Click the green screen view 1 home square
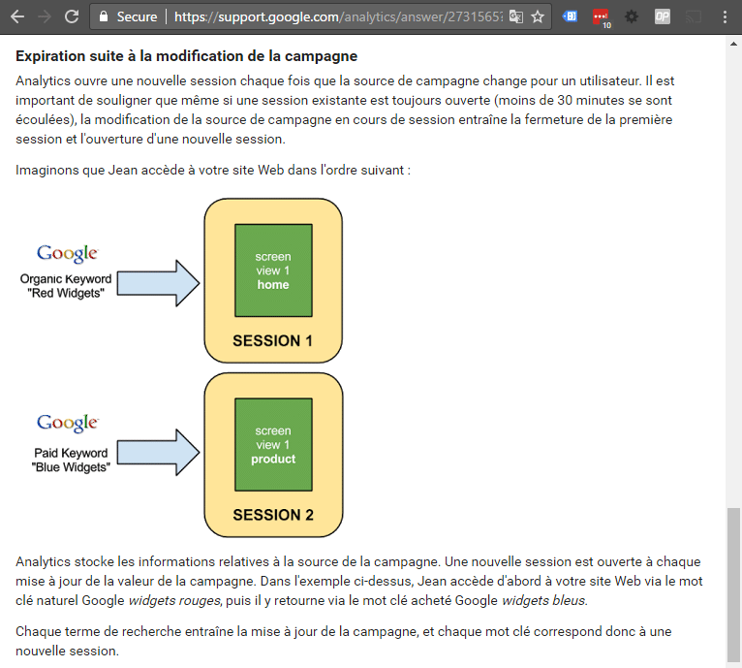Image resolution: width=742 pixels, height=668 pixels. click(x=273, y=270)
